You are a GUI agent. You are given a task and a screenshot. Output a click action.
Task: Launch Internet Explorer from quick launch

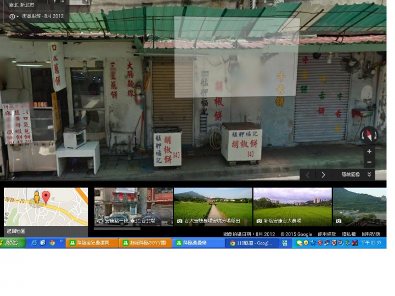(34, 243)
